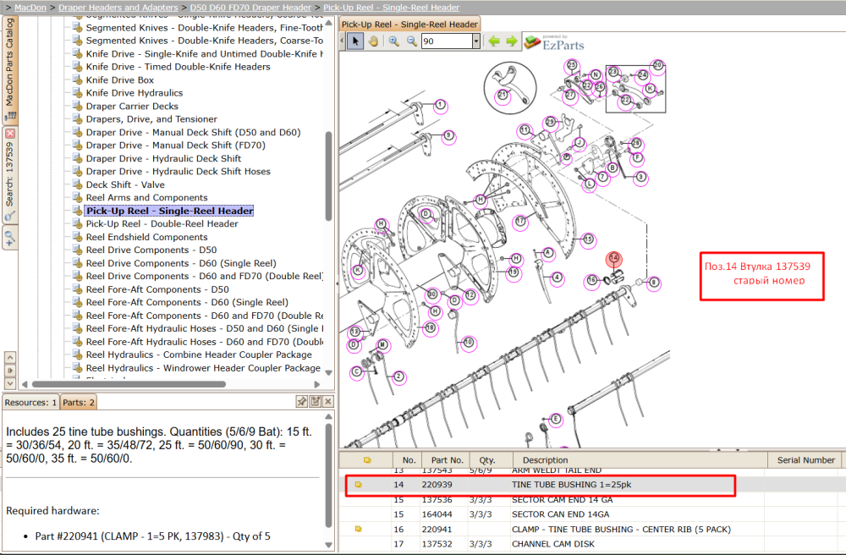This screenshot has height=555, width=846.
Task: Click the page icon beside Knife Drive - Timed Double-Knife Headers
Action: pyautogui.click(x=77, y=66)
